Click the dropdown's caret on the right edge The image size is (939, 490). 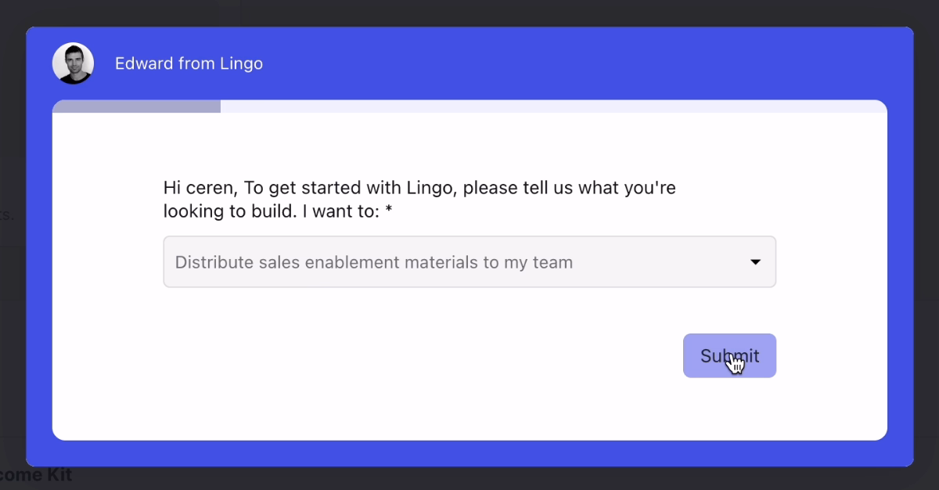point(756,262)
